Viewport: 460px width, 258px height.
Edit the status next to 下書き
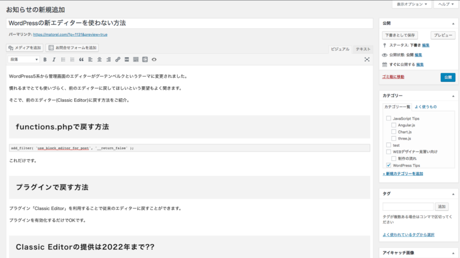click(x=426, y=45)
